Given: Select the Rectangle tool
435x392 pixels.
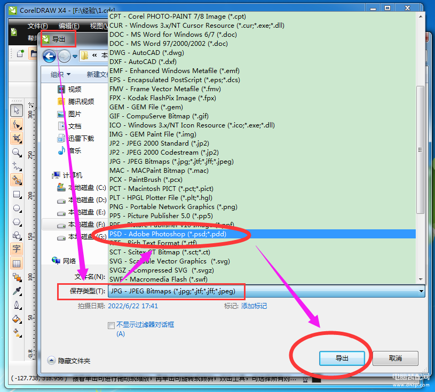Looking at the screenshot, I should (17, 194).
